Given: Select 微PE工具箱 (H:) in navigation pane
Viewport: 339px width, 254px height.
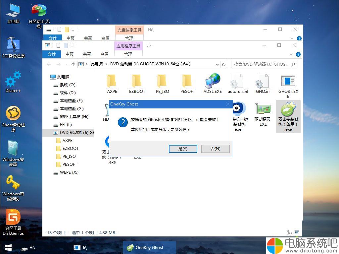Looking at the screenshot, I should click(x=71, y=116).
